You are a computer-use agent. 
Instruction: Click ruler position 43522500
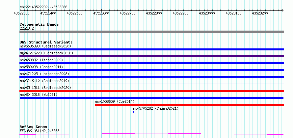(75, 13)
